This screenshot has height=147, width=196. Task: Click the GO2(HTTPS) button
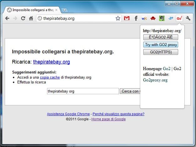[161, 52]
